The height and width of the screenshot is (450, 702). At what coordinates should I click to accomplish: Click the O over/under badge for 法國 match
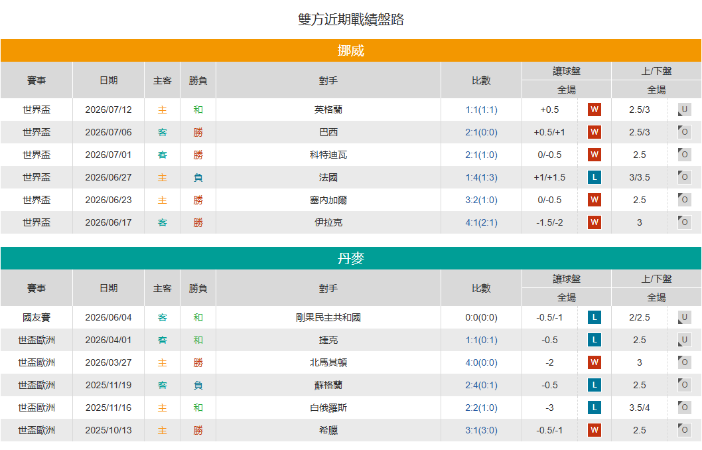685,177
